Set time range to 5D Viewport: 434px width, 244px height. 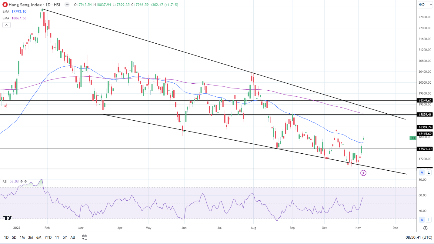coord(14,237)
